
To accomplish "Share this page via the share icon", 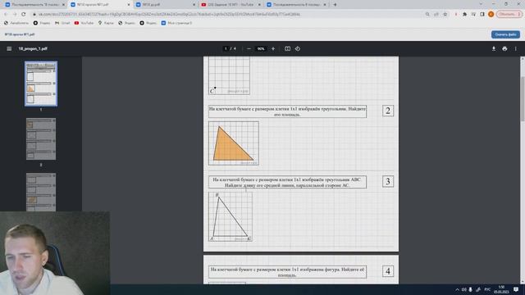I will pyautogui.click(x=436, y=15).
